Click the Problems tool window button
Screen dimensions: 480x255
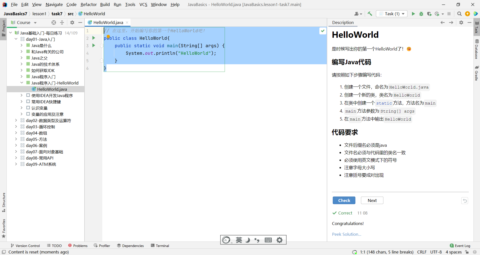click(78, 246)
